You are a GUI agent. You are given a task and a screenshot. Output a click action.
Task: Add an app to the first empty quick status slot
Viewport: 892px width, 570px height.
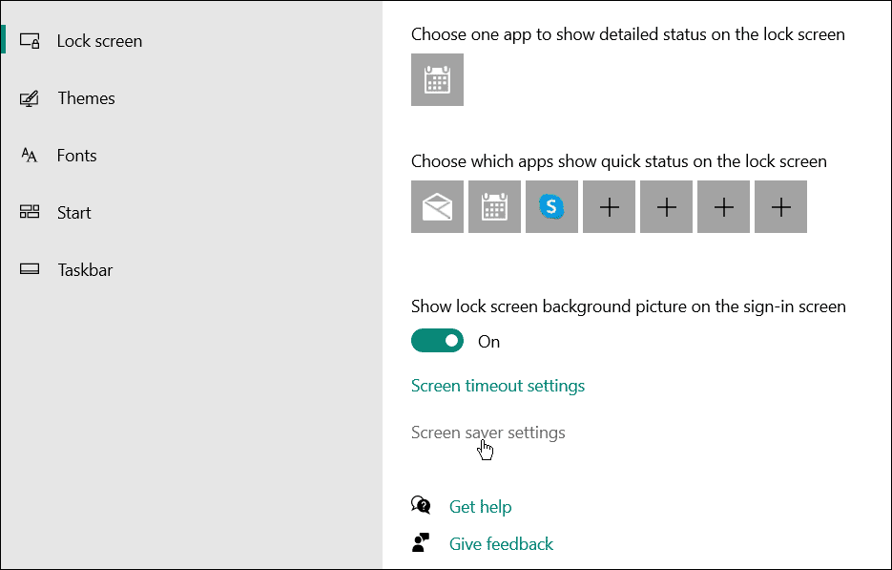(609, 206)
